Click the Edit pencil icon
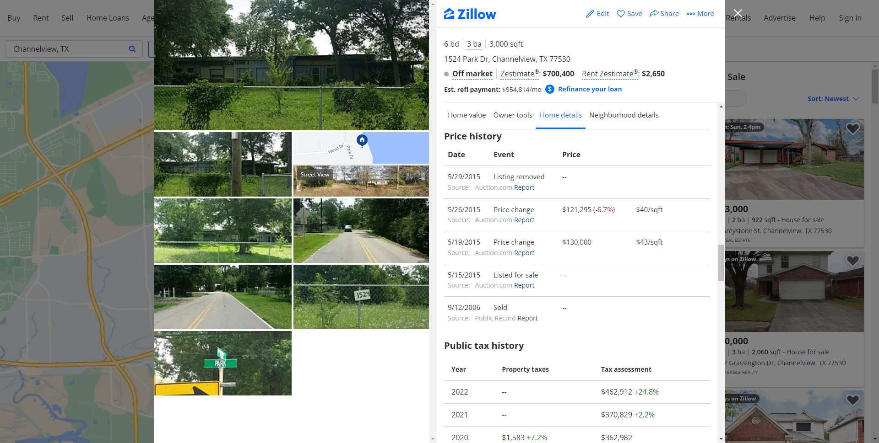The image size is (879, 443). tap(590, 14)
